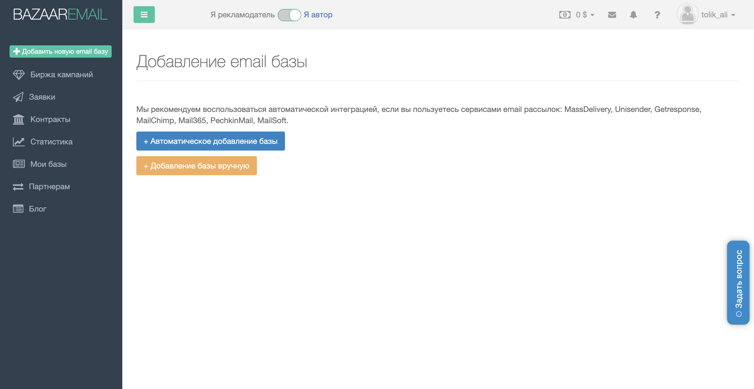Click the money balance icon
Screen dimensions: 754x389
565,15
